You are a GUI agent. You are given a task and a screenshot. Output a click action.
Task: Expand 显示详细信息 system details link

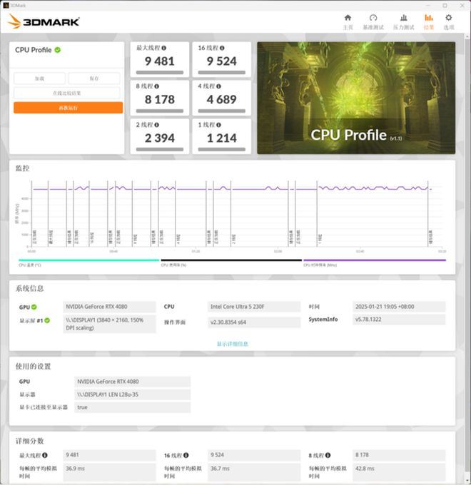coord(233,344)
